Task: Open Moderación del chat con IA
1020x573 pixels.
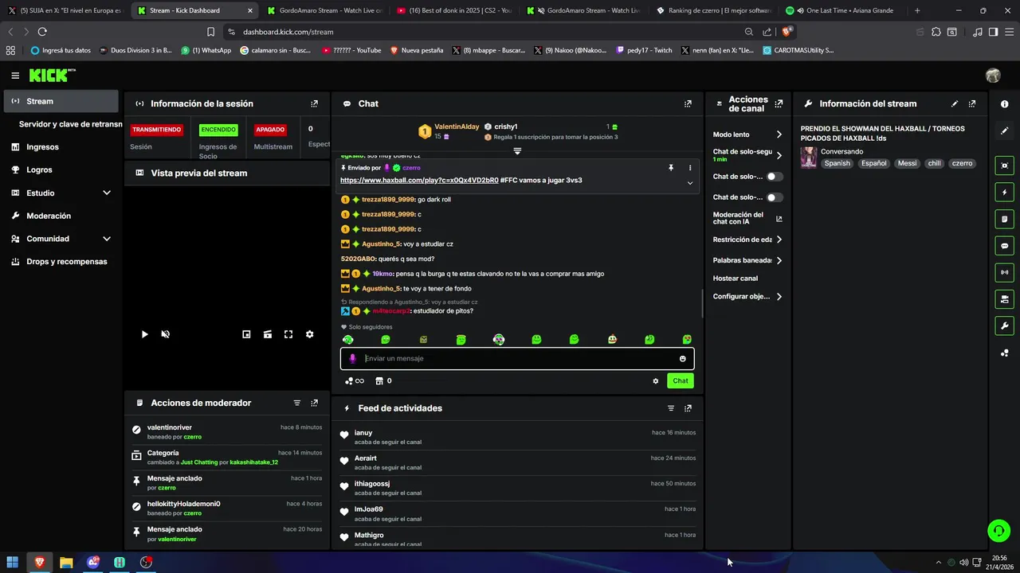Action: tap(747, 218)
